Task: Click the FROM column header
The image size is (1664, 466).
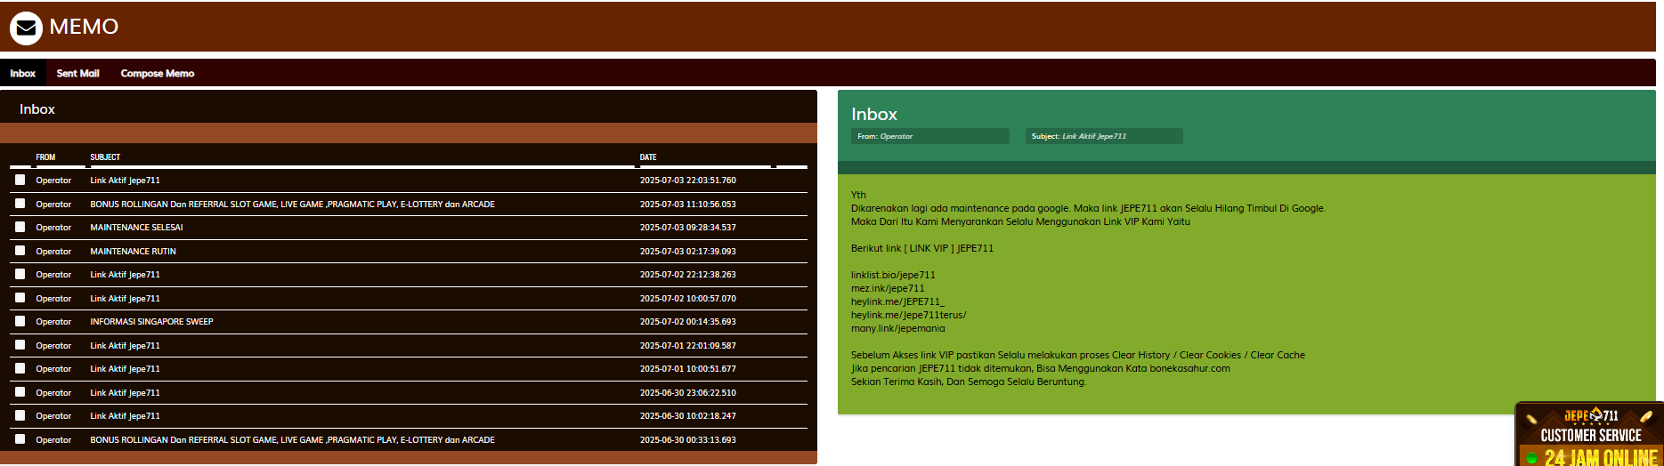Action: pyautogui.click(x=45, y=157)
